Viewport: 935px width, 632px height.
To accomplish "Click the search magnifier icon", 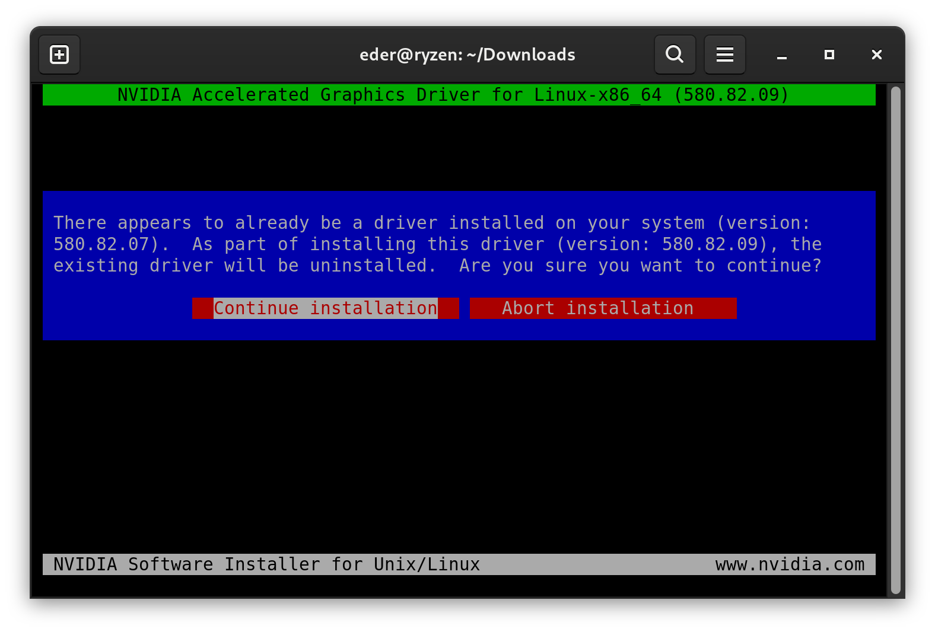I will pyautogui.click(x=675, y=55).
